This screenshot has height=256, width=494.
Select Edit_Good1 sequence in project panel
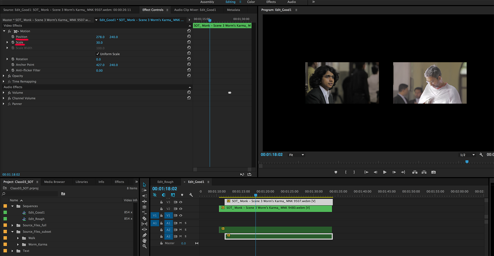tap(37, 212)
